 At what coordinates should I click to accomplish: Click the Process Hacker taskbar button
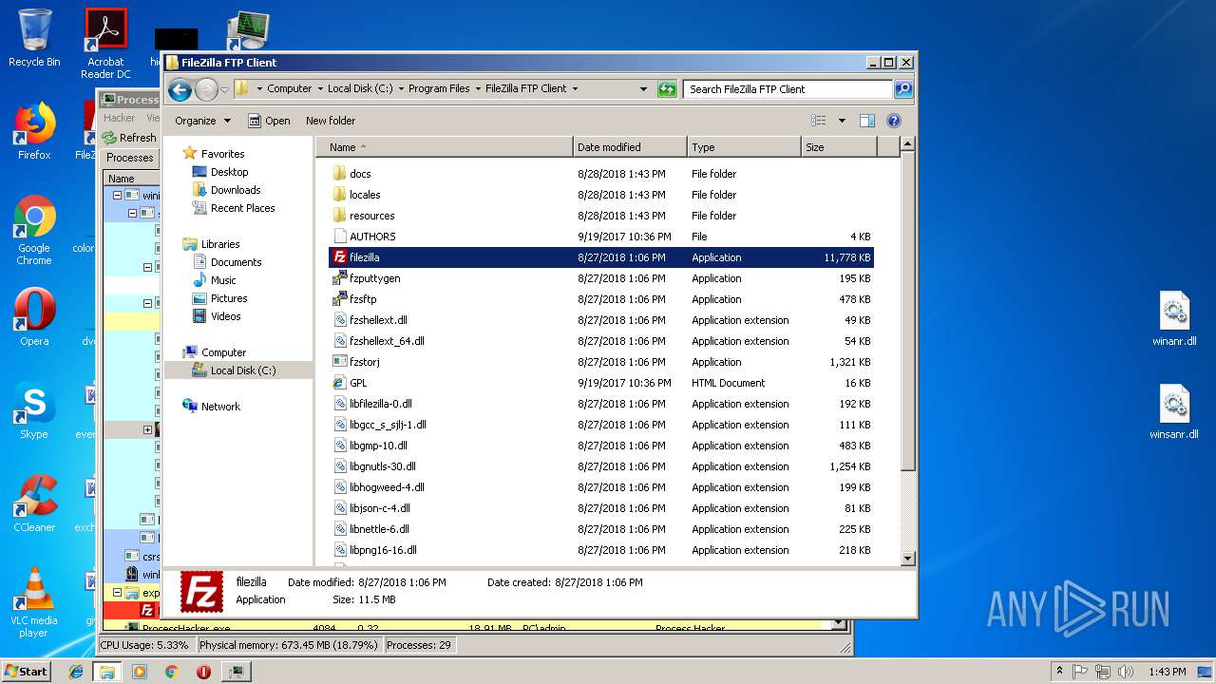coord(236,671)
